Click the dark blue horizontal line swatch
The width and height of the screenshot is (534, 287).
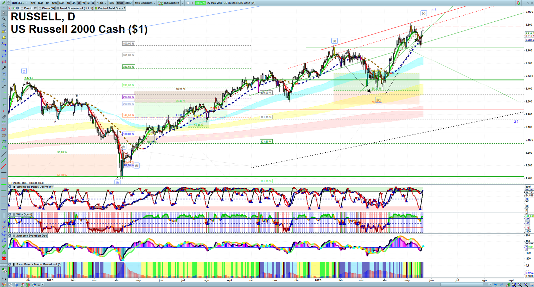(x=4, y=209)
